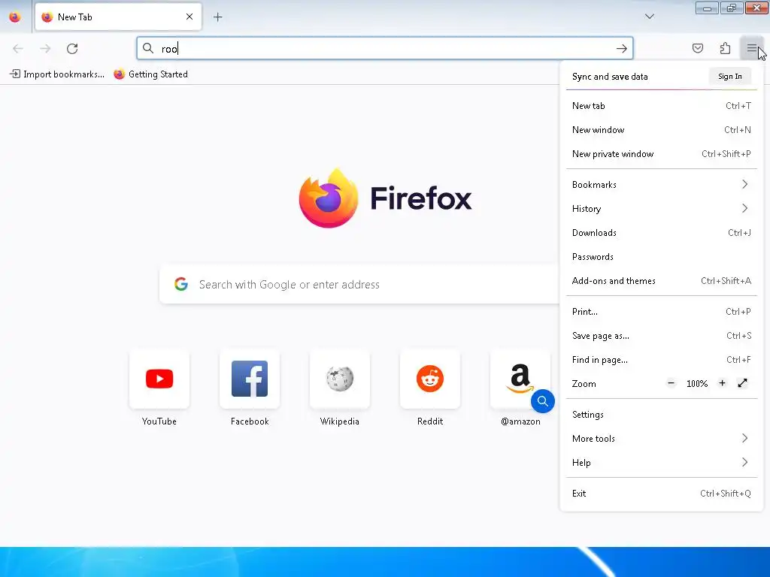Click the Firefox View pinned icon

[x=15, y=17]
